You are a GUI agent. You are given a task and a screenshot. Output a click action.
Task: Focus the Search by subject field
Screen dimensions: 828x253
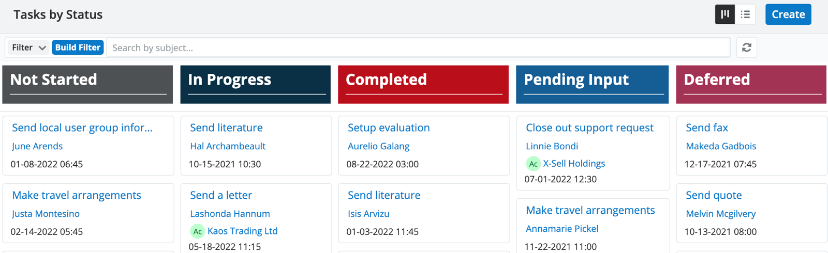pyautogui.click(x=418, y=48)
